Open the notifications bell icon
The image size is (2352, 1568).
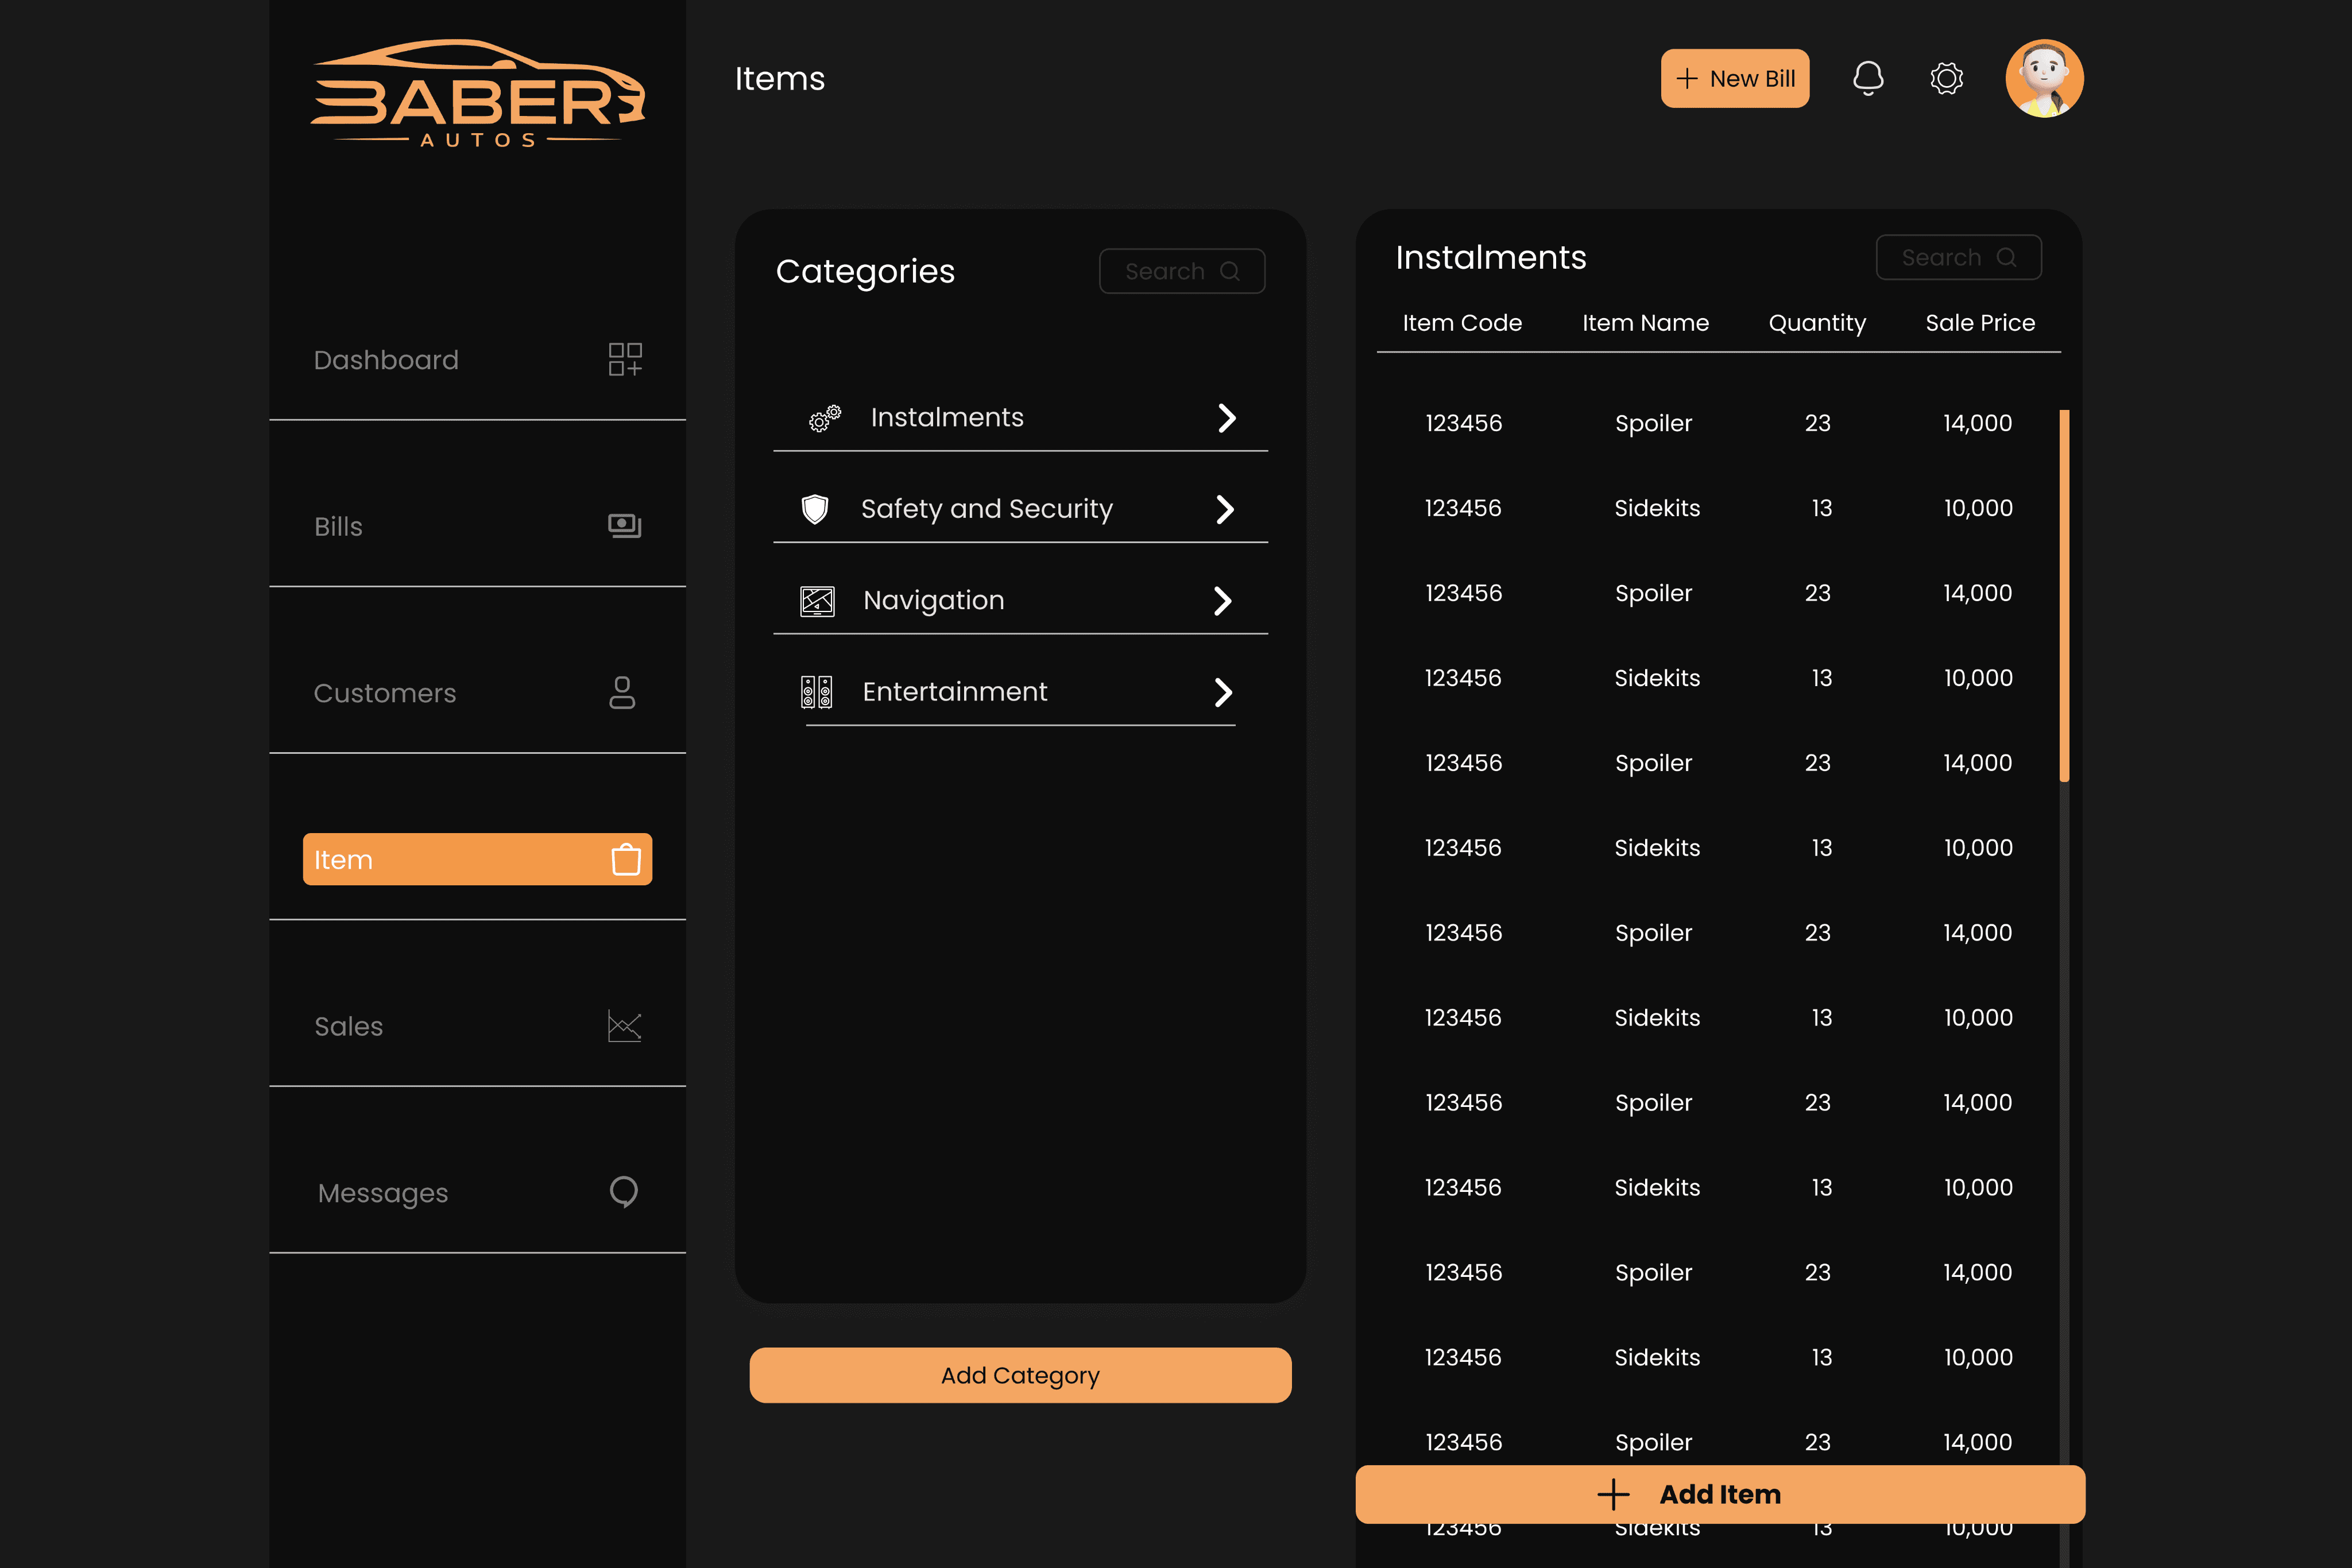click(1867, 78)
